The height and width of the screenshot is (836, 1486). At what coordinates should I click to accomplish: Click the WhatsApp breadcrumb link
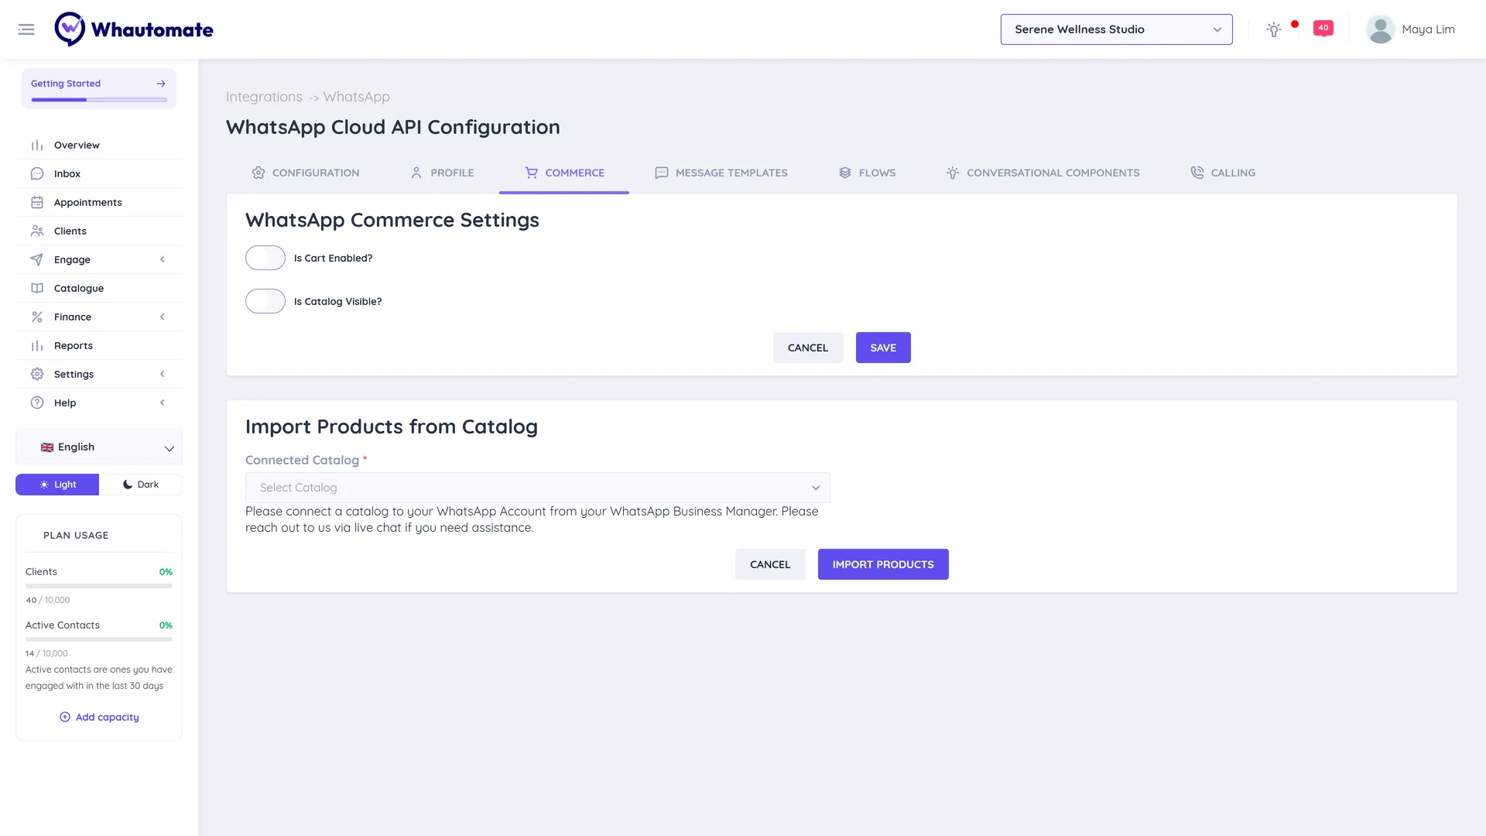(x=357, y=98)
